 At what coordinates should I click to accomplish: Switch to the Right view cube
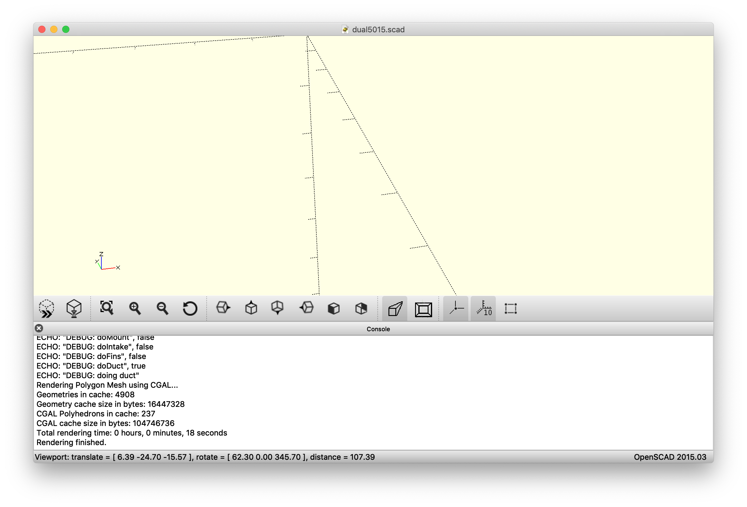pos(223,308)
